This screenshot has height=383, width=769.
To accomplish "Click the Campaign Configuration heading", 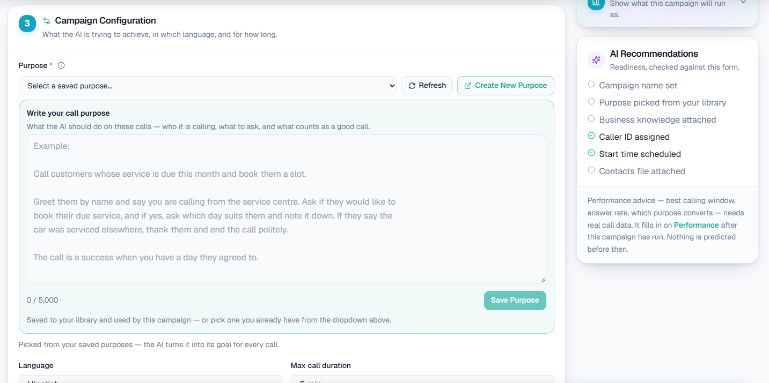I will [105, 21].
